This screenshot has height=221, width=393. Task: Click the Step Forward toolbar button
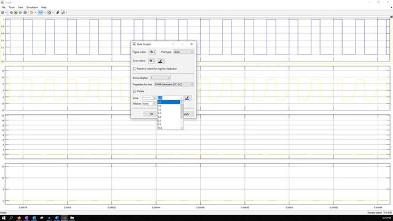[x=20, y=12]
